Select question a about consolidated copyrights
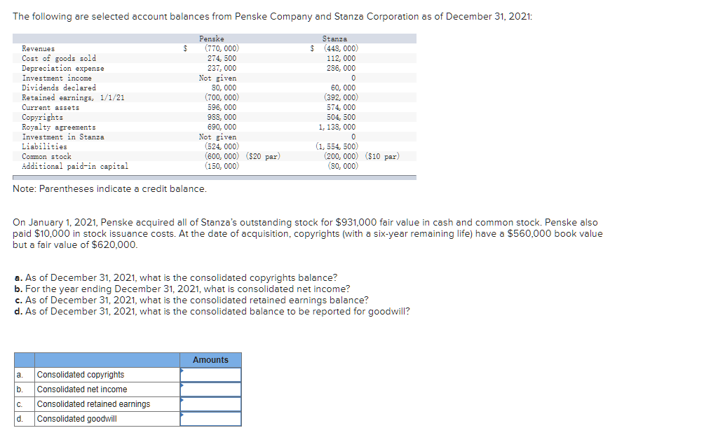The image size is (704, 435). 175,277
